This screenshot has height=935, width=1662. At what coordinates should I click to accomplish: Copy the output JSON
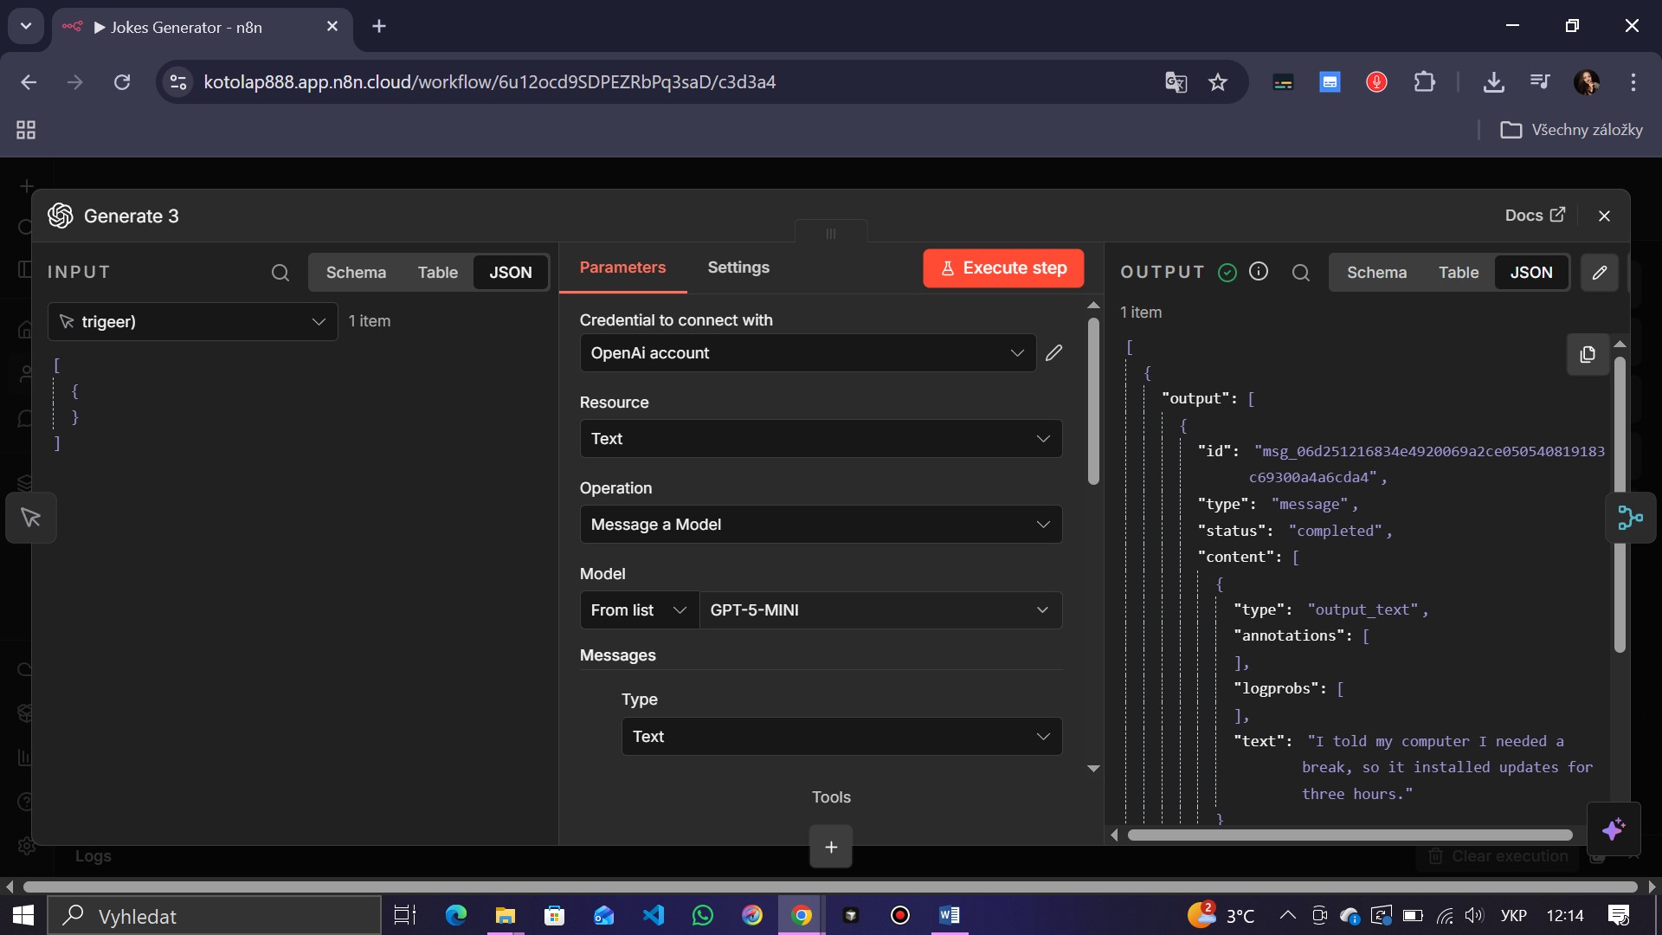1588,354
